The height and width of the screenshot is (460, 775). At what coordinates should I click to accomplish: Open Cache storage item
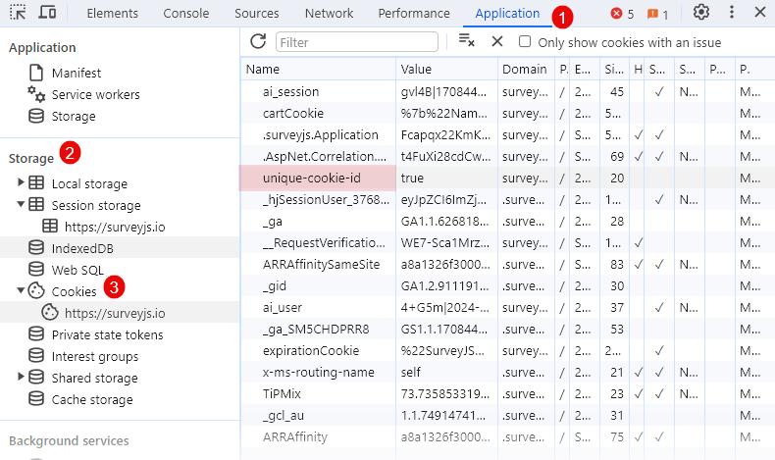tap(92, 399)
